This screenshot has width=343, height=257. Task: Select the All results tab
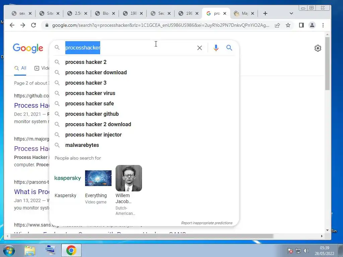coord(20,68)
